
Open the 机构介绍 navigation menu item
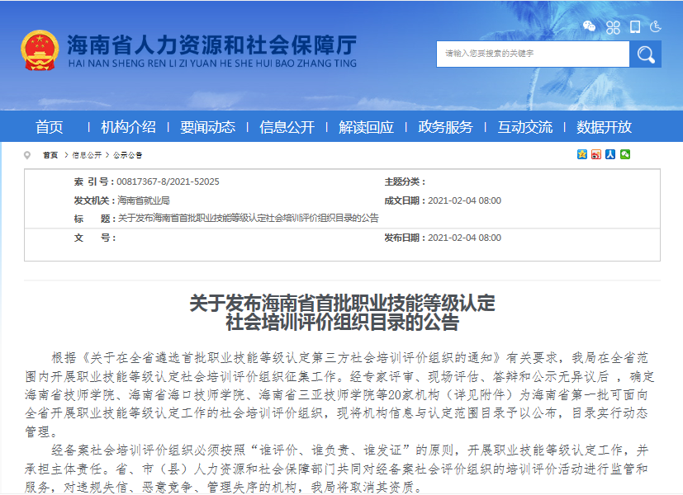(x=128, y=127)
